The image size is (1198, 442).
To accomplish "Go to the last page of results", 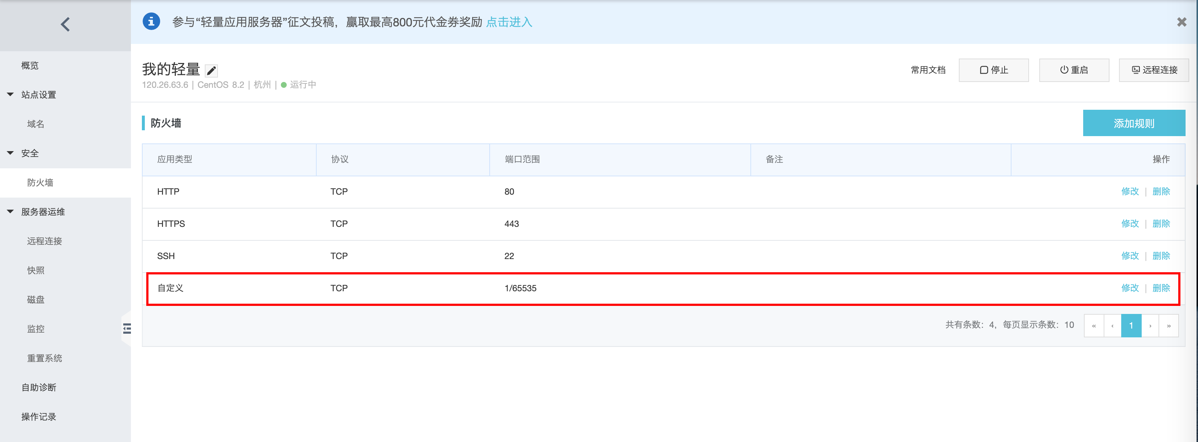I will click(x=1168, y=326).
